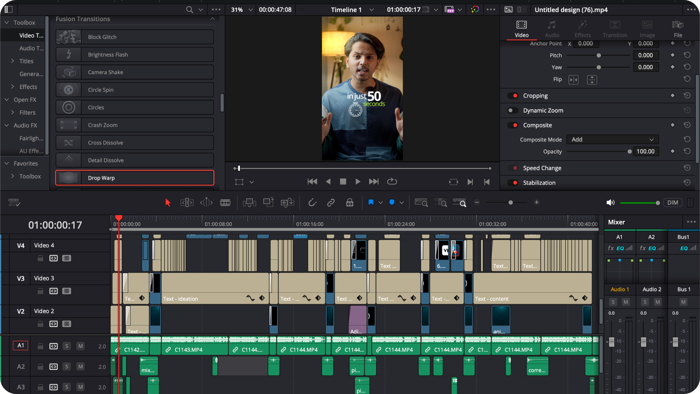
Task: Click the green monitor volume slider
Action: pyautogui.click(x=640, y=203)
